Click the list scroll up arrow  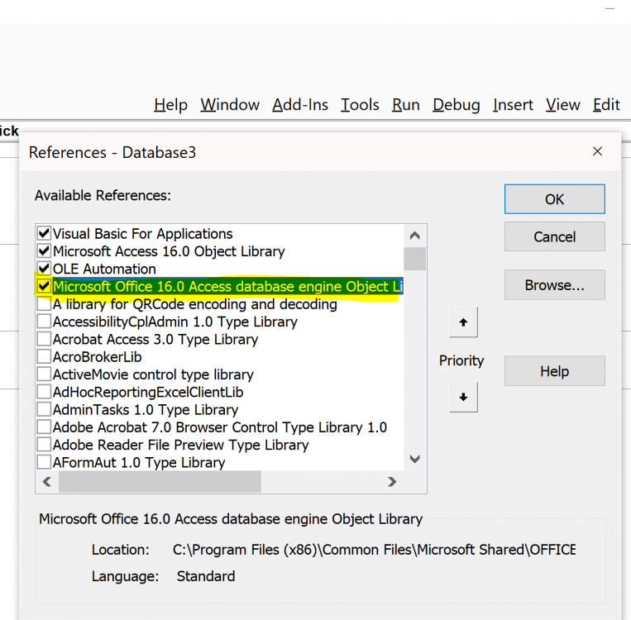[414, 236]
